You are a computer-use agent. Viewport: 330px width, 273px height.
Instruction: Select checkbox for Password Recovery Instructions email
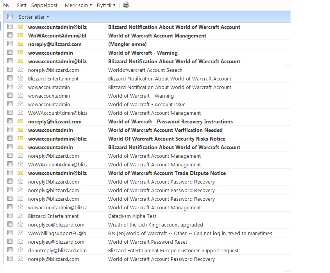(x=10, y=121)
